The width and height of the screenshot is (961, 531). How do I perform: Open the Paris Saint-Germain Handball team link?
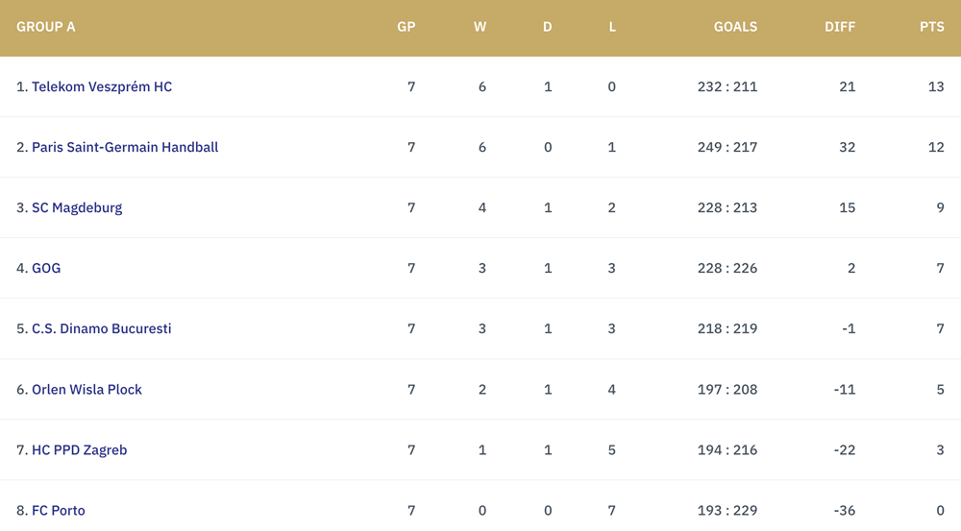125,147
